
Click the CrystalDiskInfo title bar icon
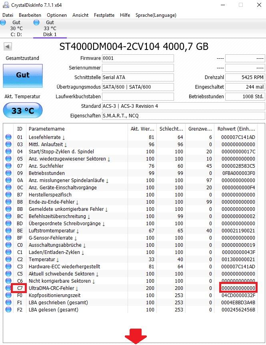coord(6,5)
